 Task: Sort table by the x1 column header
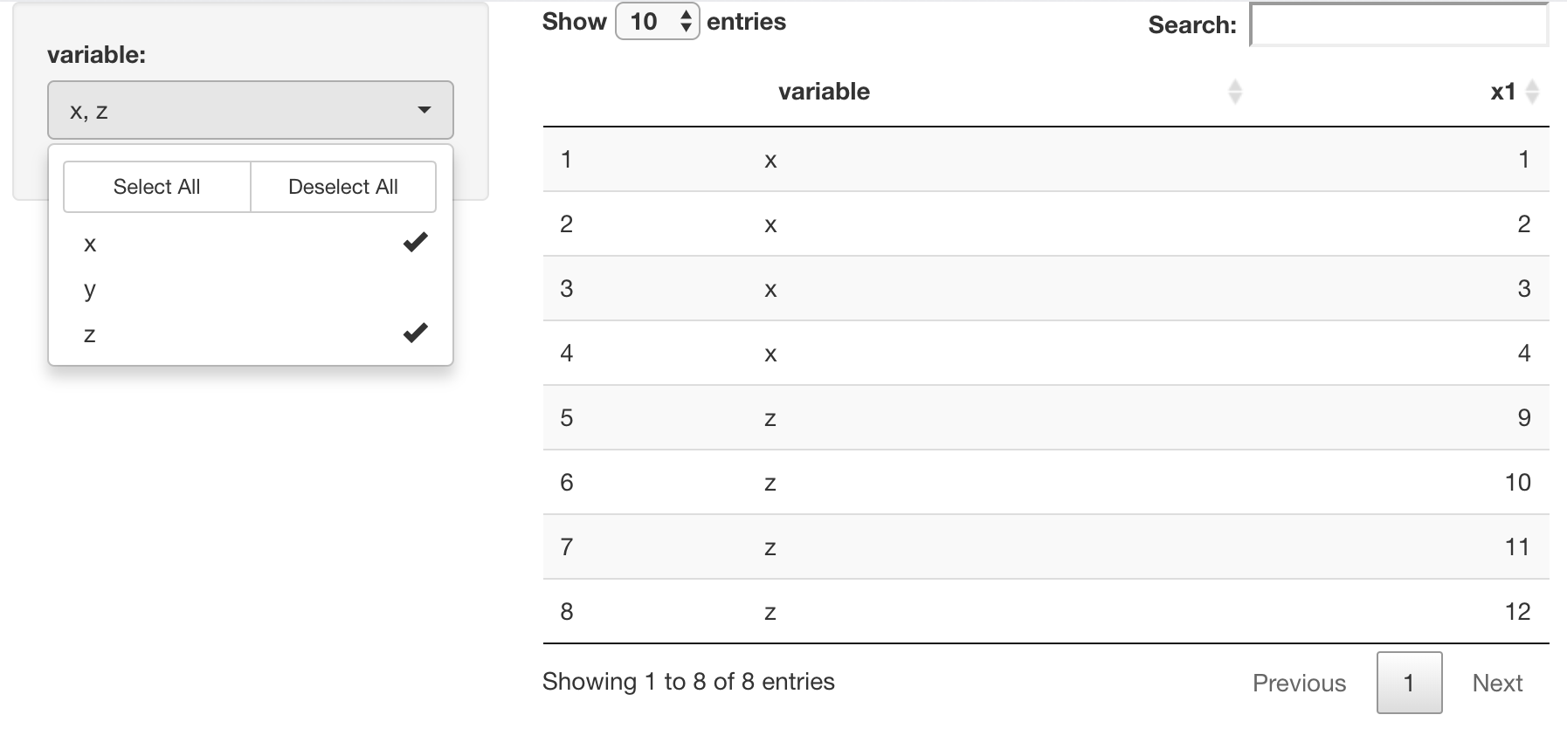[1502, 92]
